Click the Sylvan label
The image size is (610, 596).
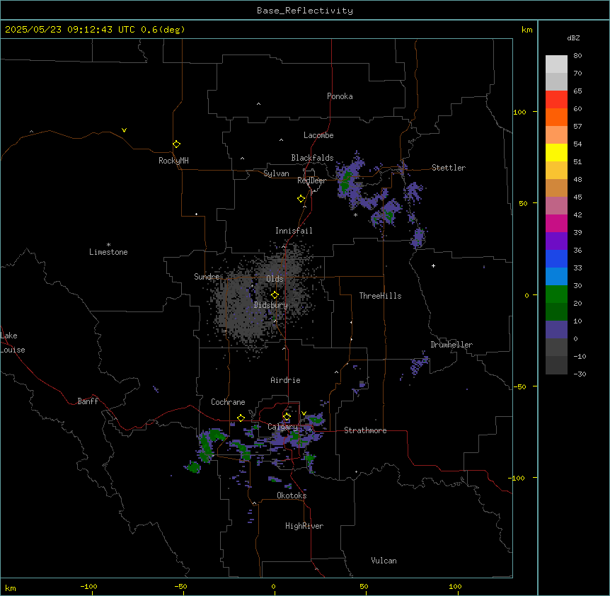pyautogui.click(x=276, y=173)
